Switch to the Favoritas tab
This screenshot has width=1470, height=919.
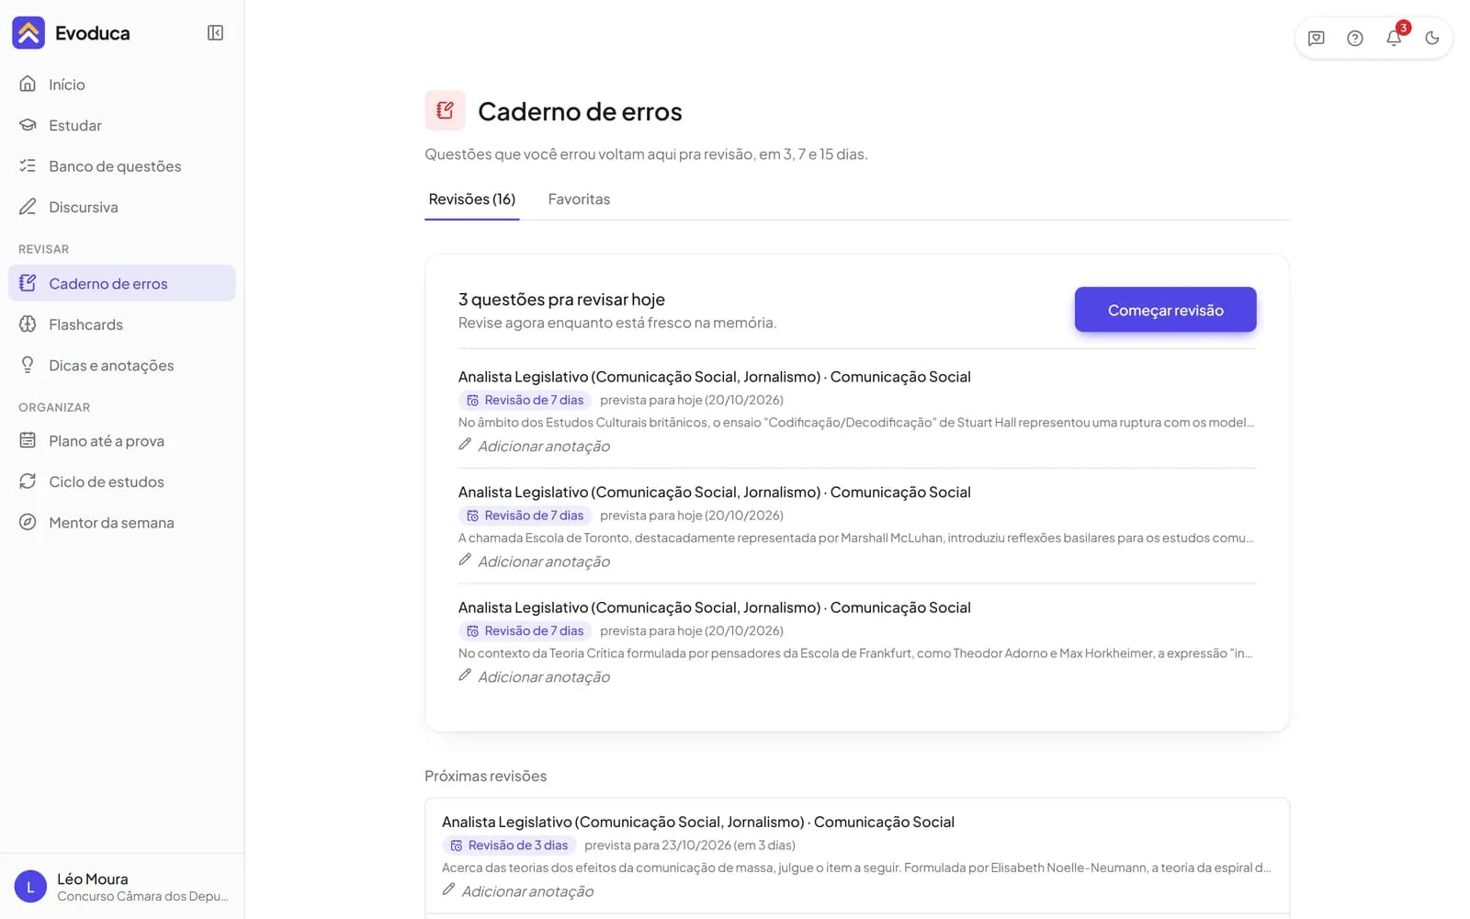point(579,199)
